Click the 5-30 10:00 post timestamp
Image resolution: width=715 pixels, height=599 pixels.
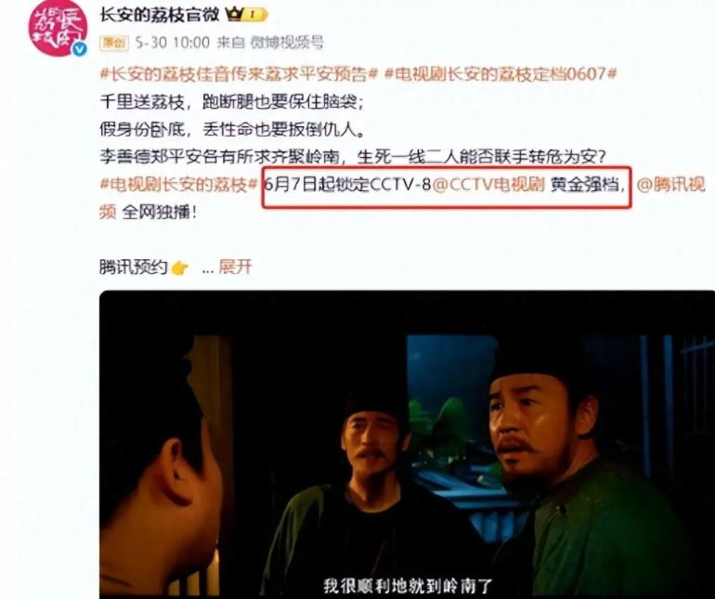(173, 43)
